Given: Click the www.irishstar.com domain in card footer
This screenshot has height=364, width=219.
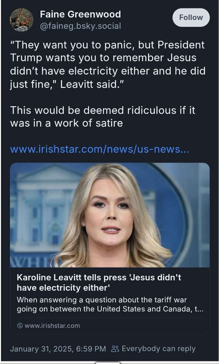Looking at the screenshot, I should [52, 326].
